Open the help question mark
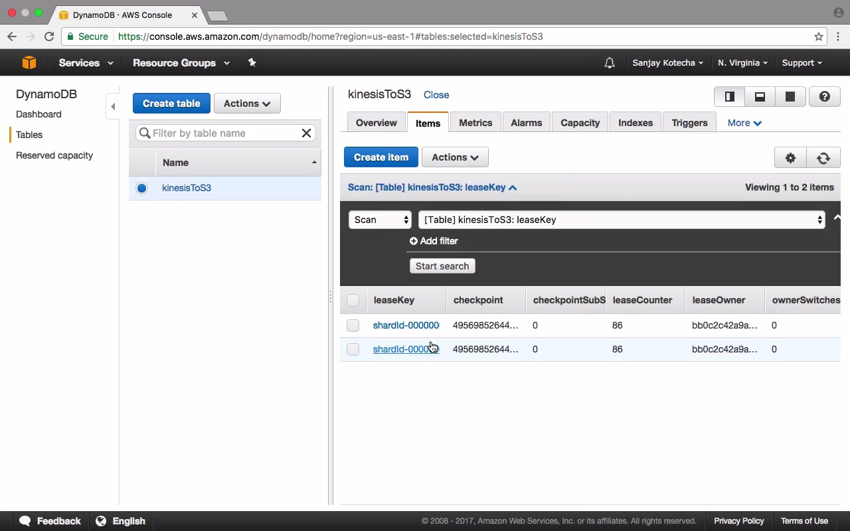The image size is (850, 531). click(x=824, y=97)
